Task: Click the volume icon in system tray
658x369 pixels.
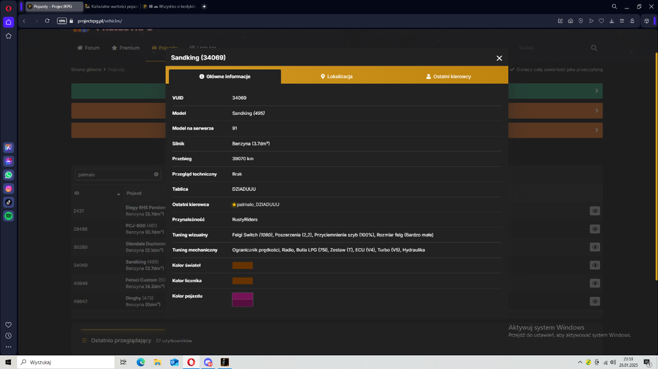Action: pos(613,362)
